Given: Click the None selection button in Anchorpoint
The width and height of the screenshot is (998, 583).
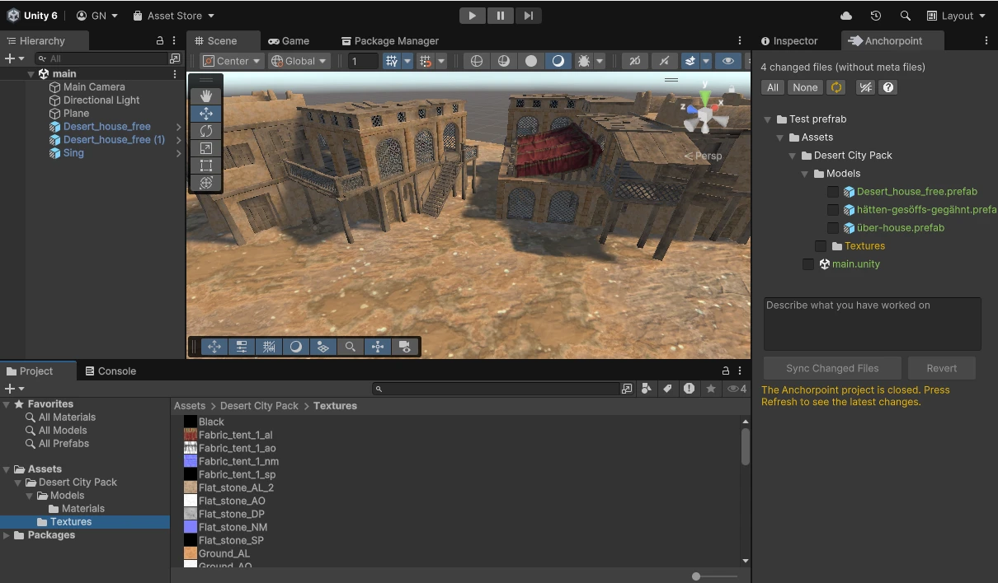Looking at the screenshot, I should click(x=805, y=86).
